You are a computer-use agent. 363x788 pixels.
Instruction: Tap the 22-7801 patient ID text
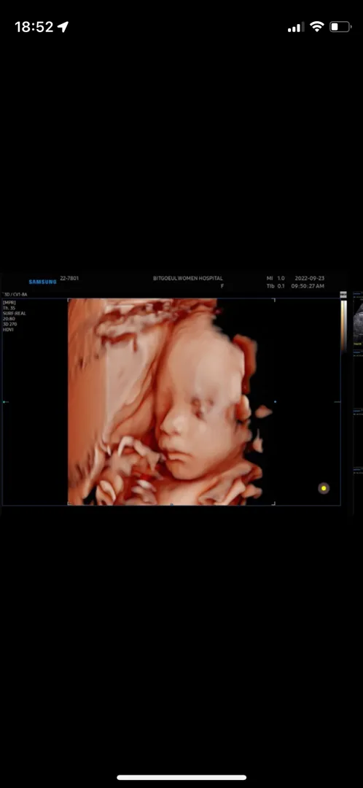[x=69, y=278]
